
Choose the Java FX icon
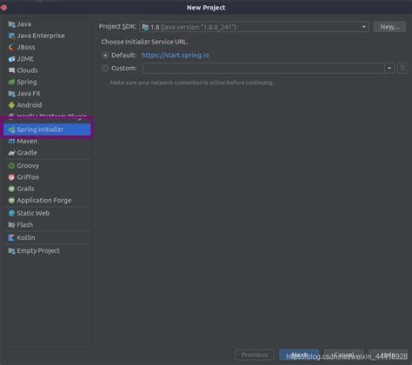(11, 94)
